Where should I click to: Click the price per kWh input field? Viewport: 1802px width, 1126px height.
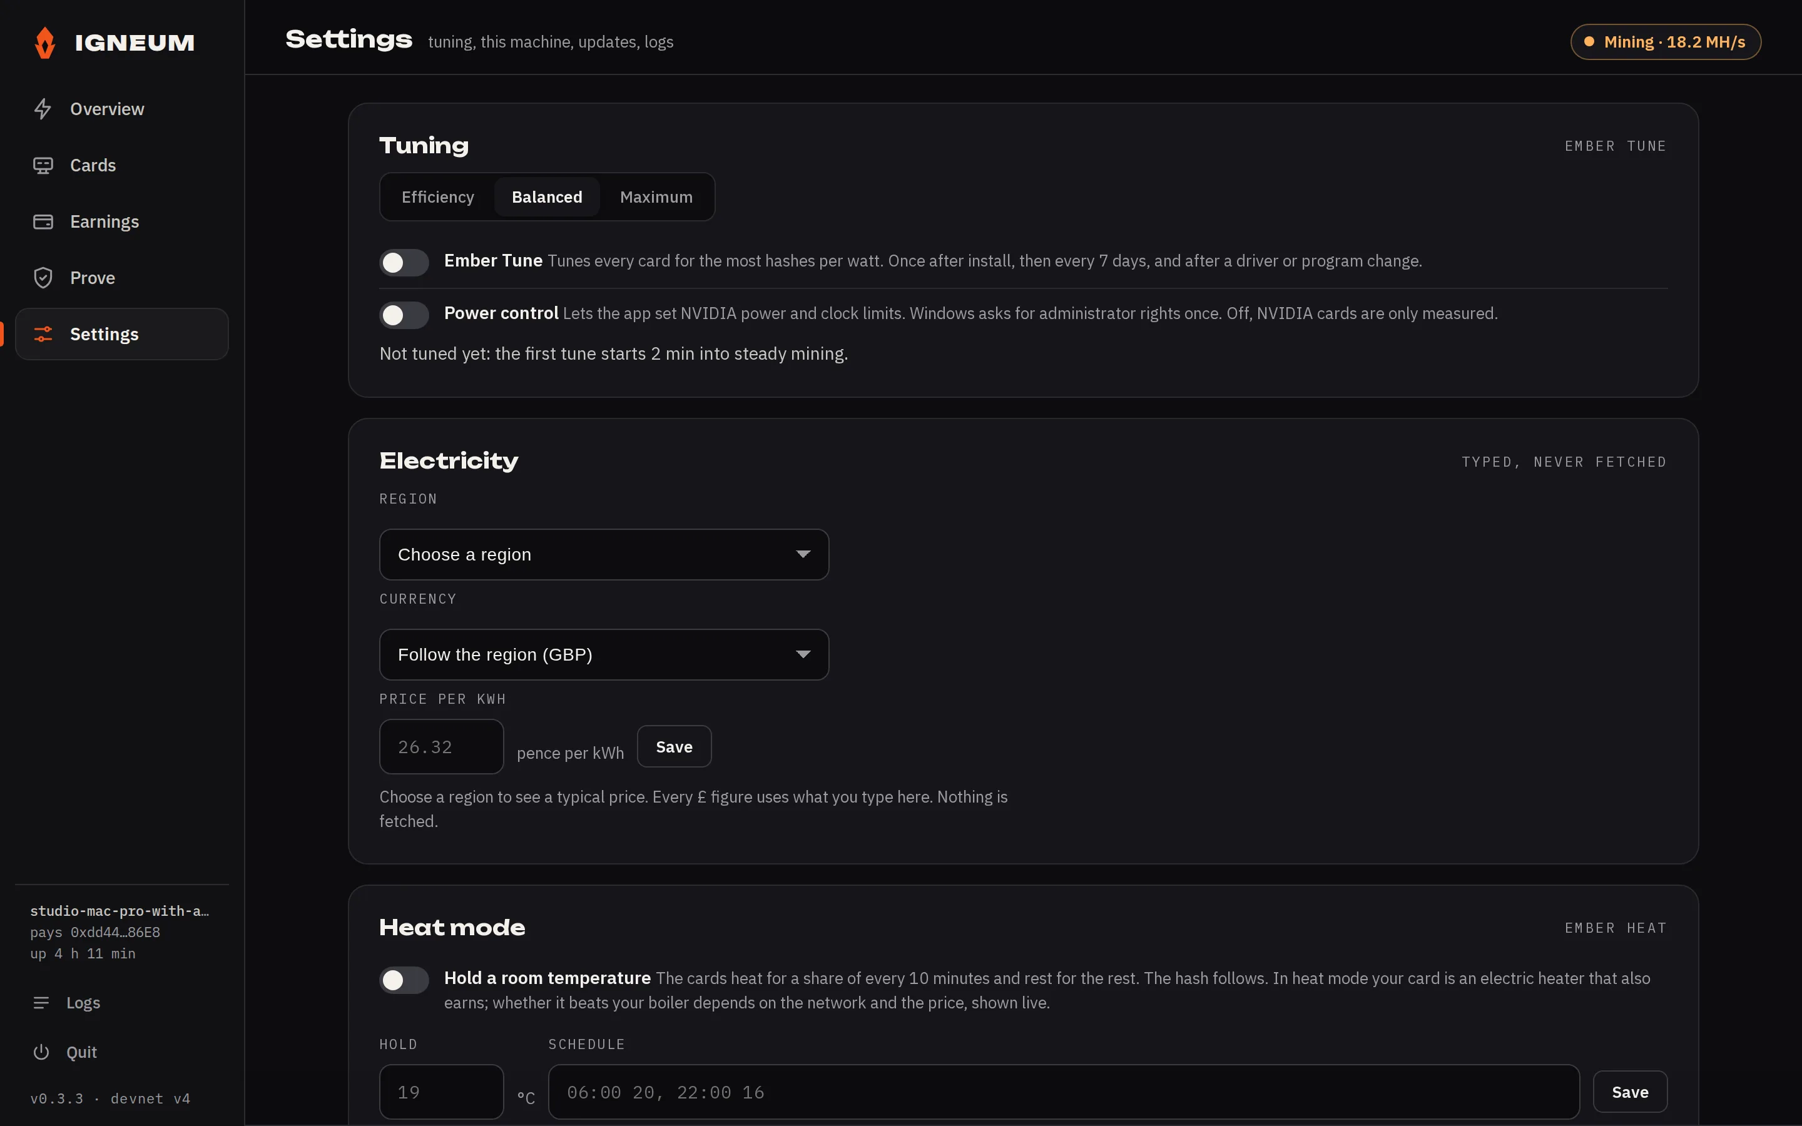[442, 747]
